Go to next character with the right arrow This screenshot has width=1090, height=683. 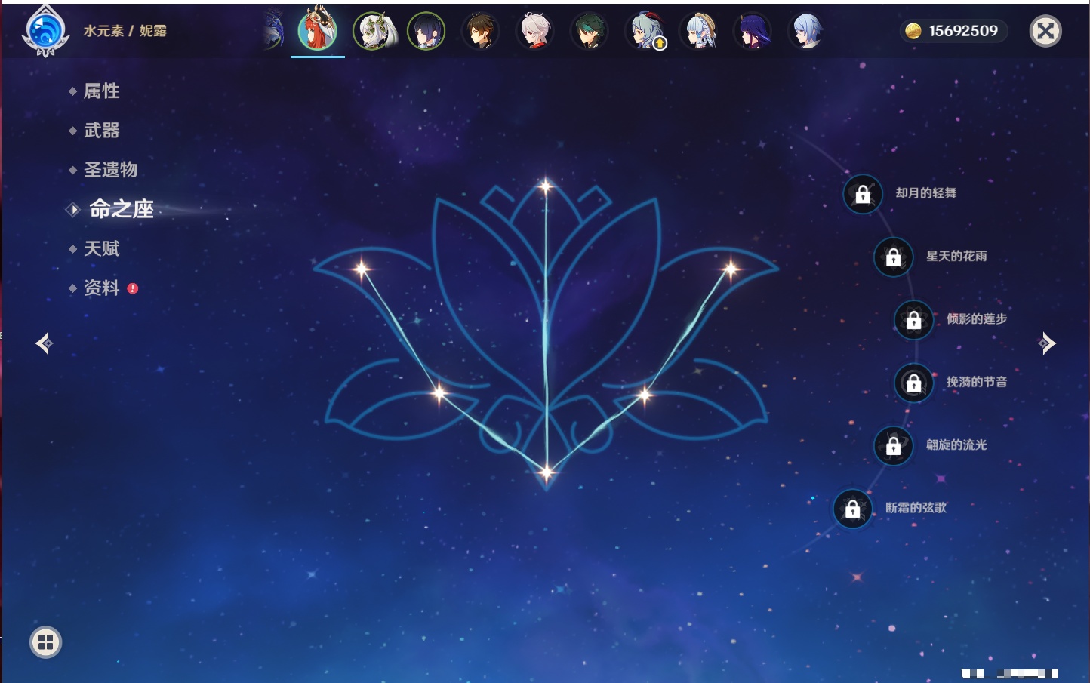click(x=1047, y=343)
